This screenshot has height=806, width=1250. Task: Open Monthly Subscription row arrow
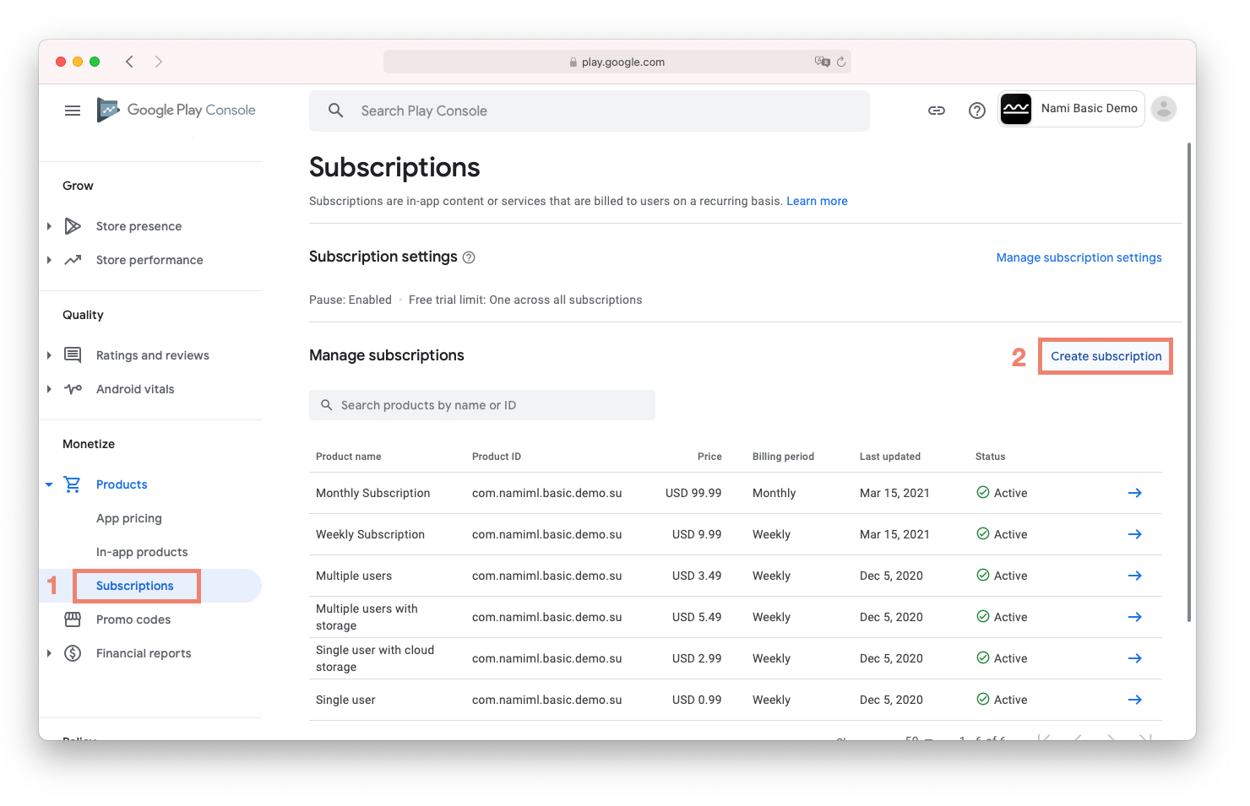(1135, 493)
